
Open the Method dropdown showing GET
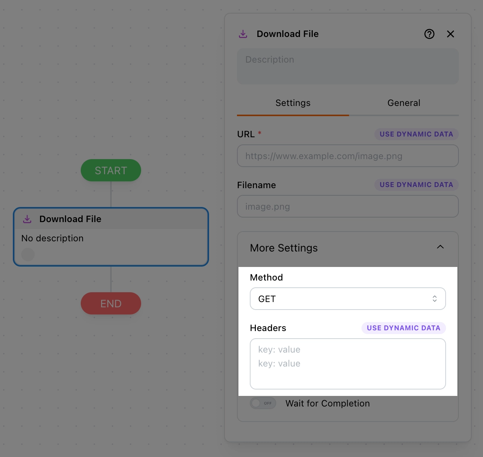[x=348, y=299]
